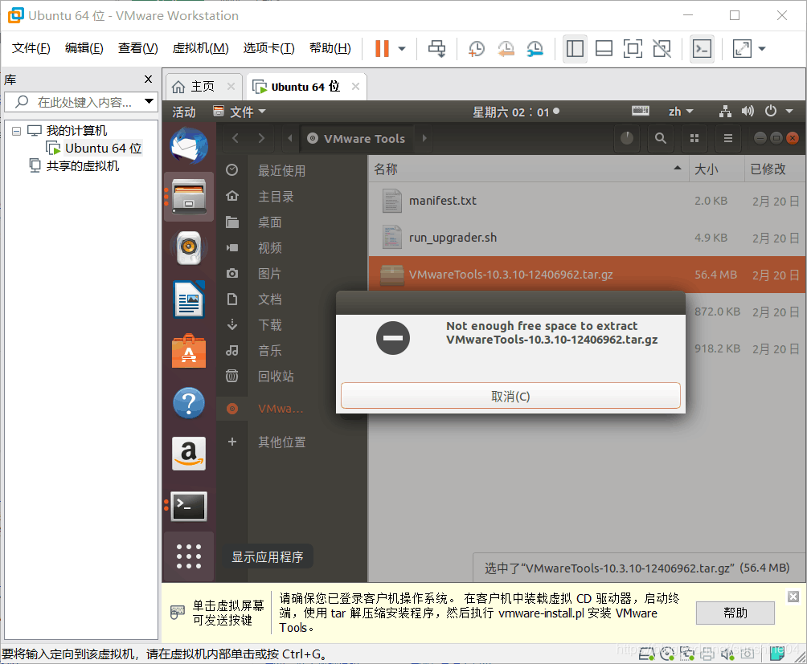The image size is (807, 664).
Task: Launch LibreOffice Writer from the dock
Action: point(189,299)
